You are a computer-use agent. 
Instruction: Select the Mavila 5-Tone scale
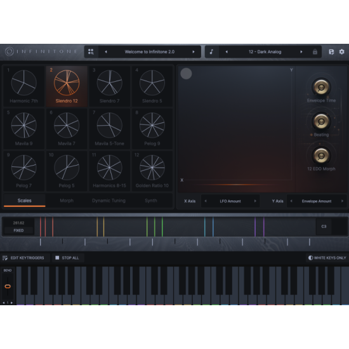tap(109, 129)
